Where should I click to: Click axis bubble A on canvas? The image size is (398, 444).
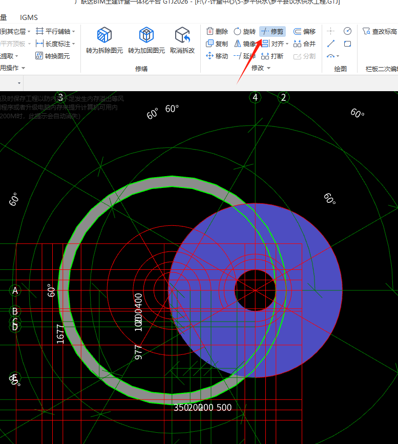[15, 290]
